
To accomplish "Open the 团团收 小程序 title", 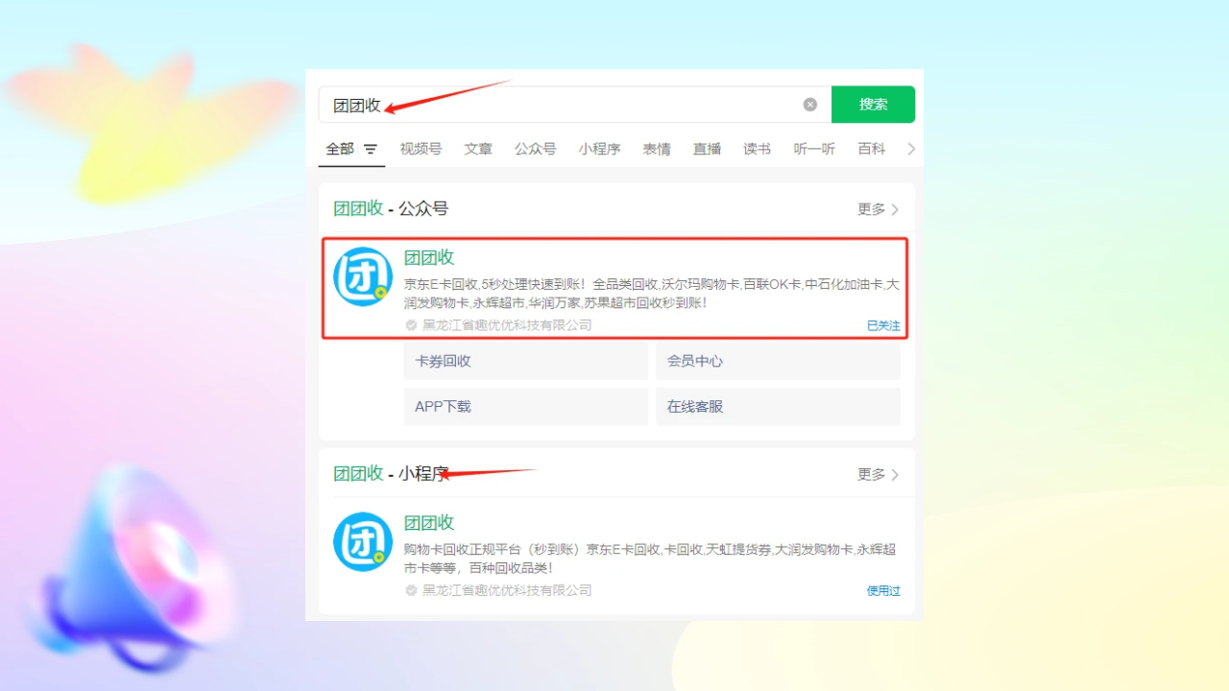I will point(428,523).
